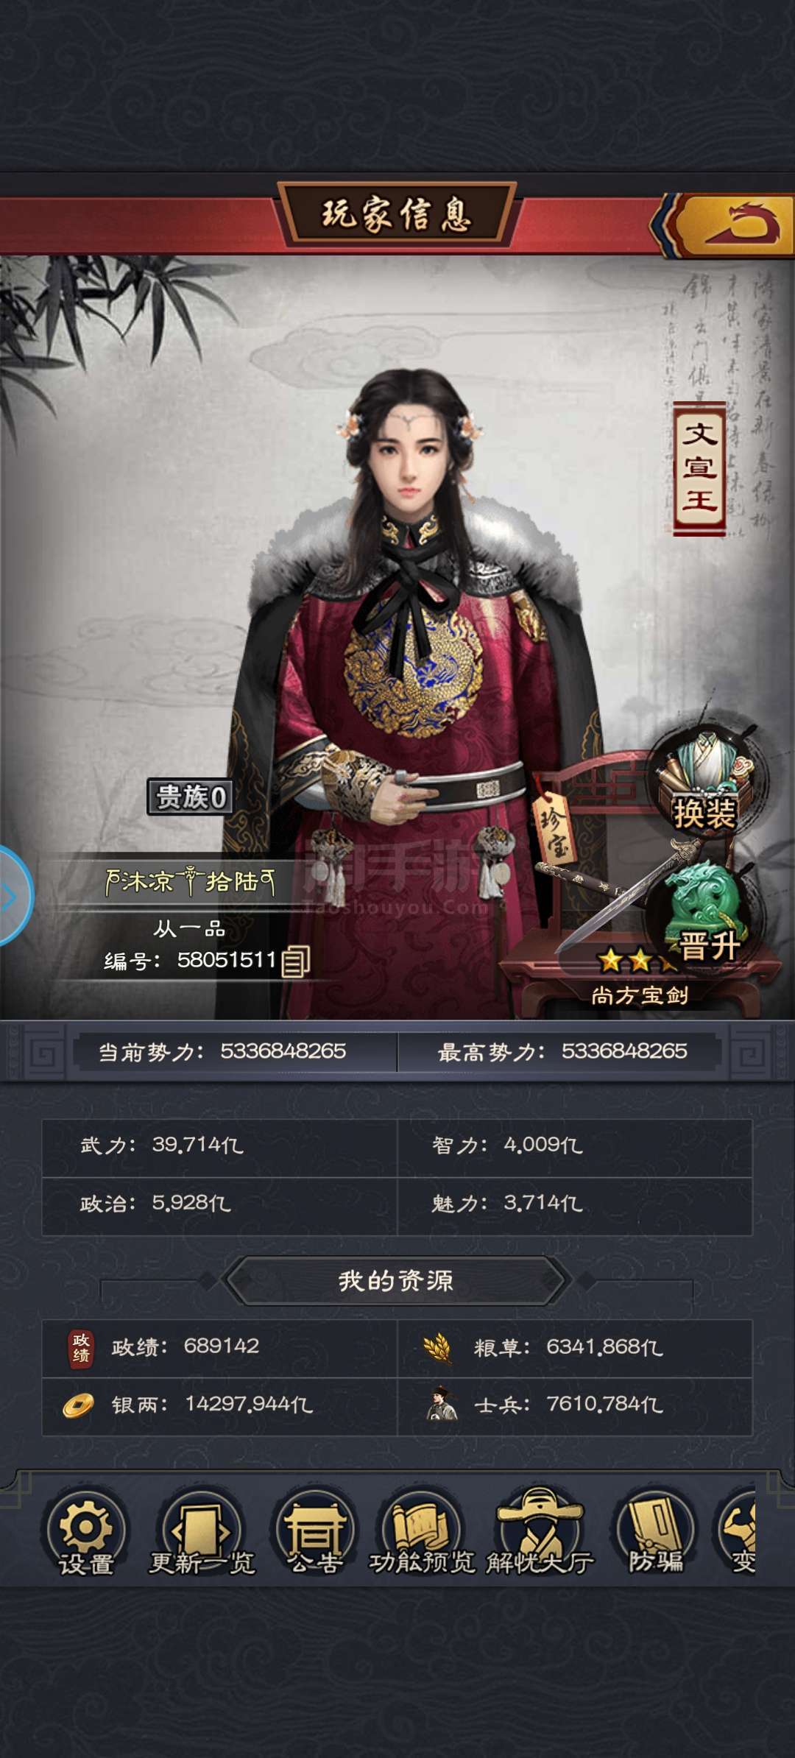Open 功能预览 feature preview icon

[422, 1536]
